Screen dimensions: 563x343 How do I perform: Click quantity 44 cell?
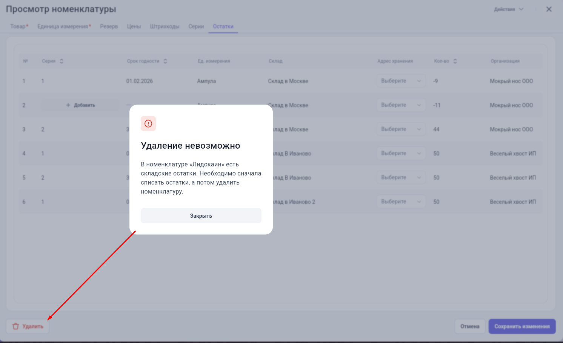point(436,129)
